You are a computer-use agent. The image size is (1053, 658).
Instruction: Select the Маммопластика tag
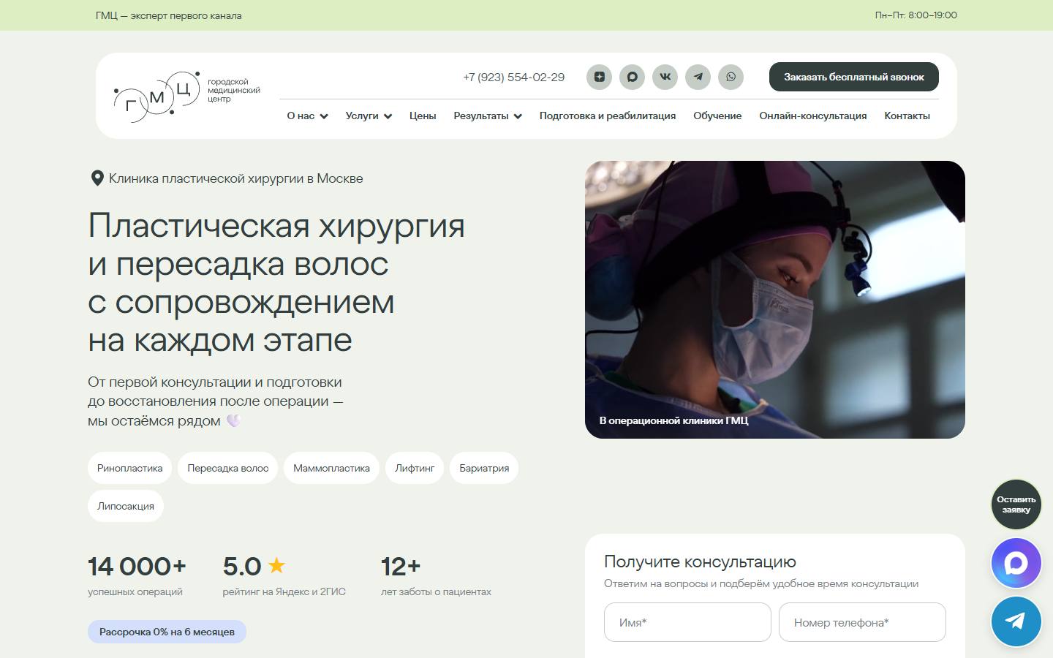331,468
